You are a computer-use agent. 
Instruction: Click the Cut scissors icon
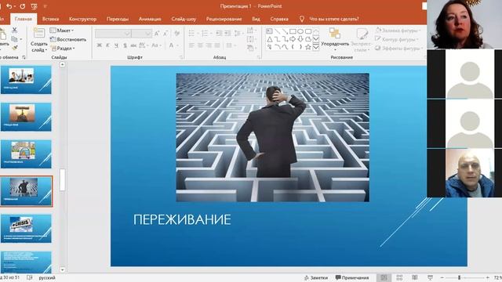coord(14,30)
